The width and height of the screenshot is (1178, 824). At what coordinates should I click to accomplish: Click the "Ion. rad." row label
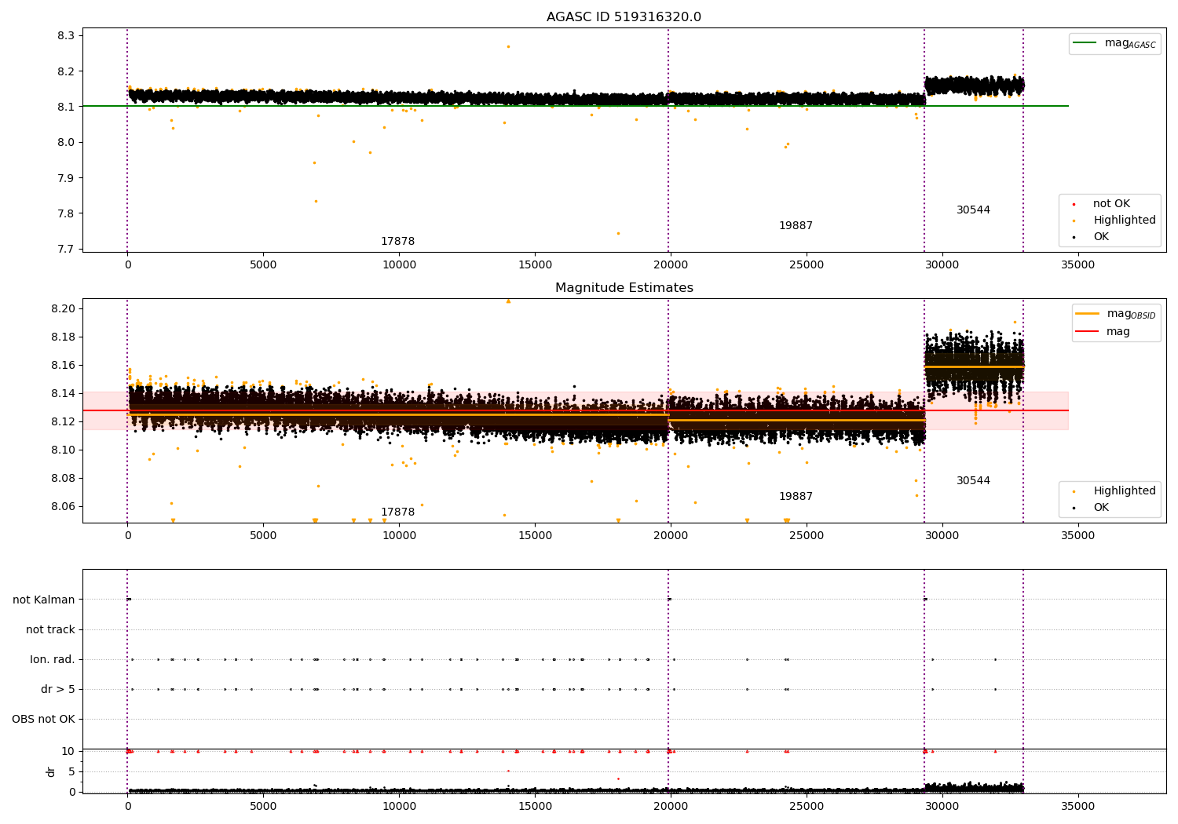pos(53,660)
